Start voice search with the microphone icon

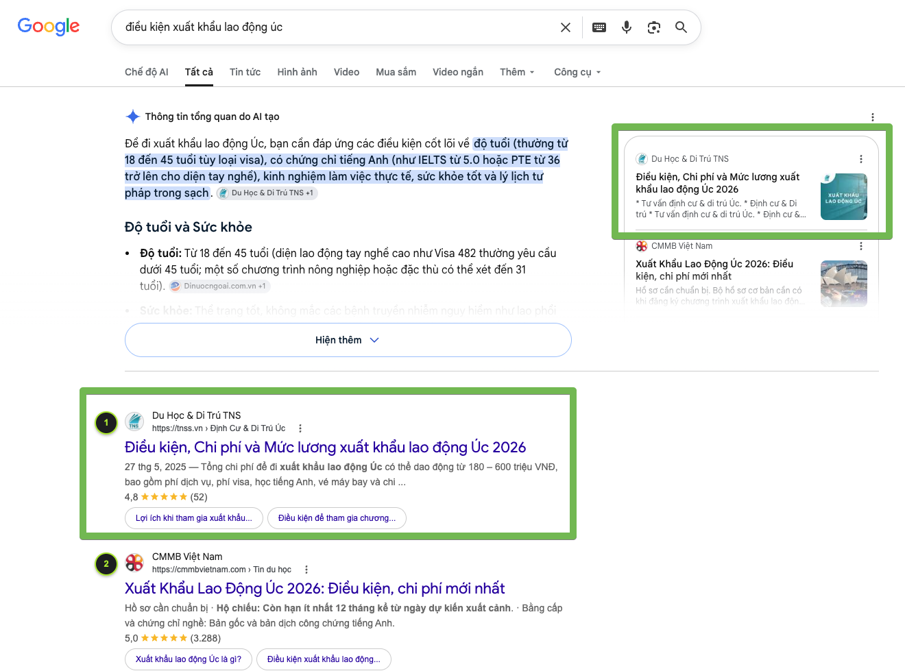click(627, 27)
